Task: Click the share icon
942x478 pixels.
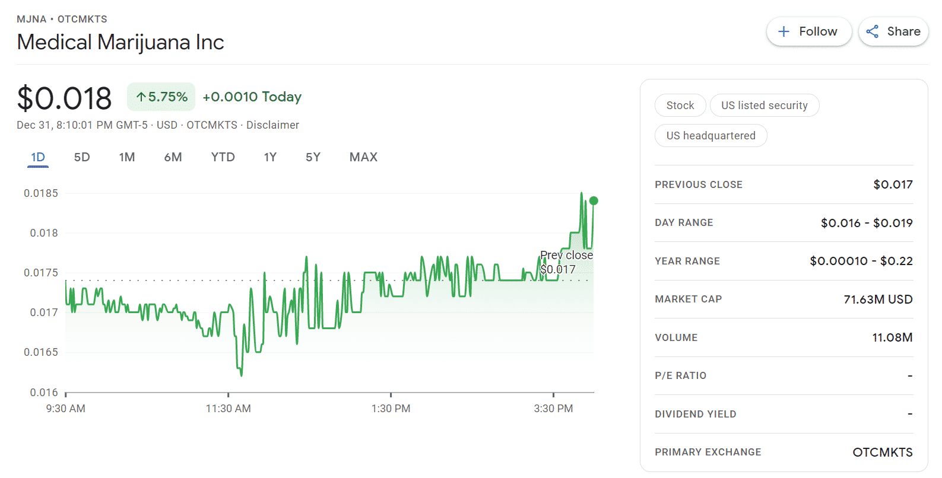Action: point(872,31)
